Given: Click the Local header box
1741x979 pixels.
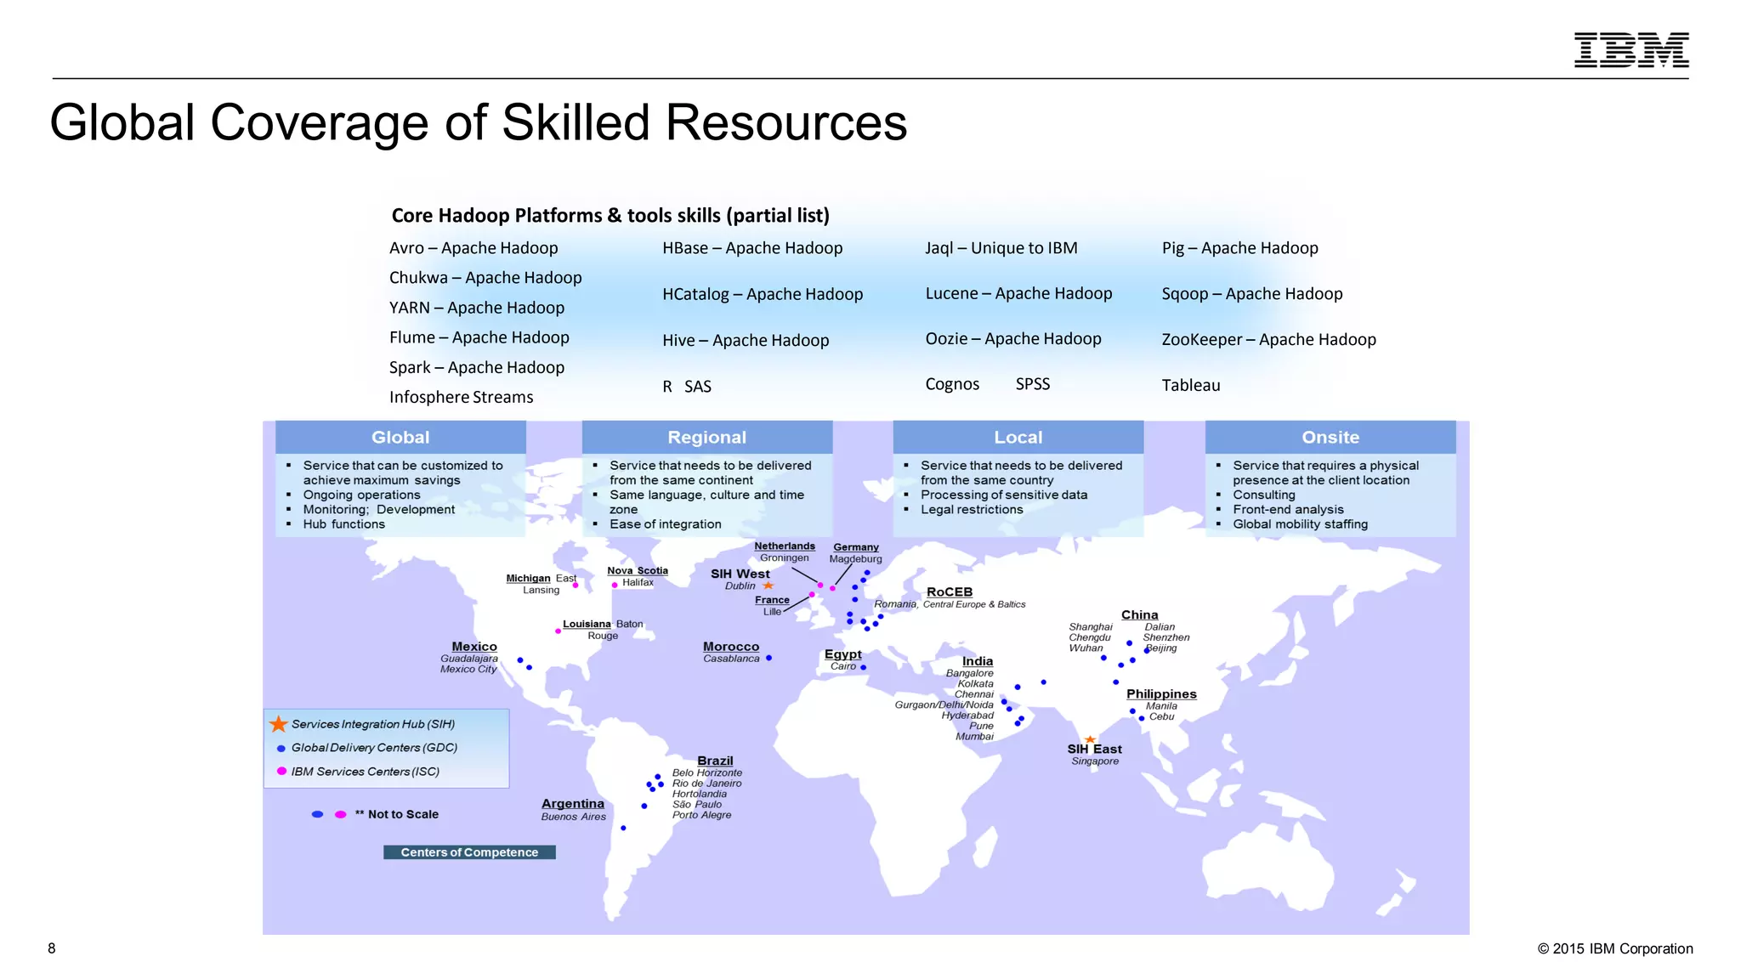Looking at the screenshot, I should click(x=1018, y=437).
